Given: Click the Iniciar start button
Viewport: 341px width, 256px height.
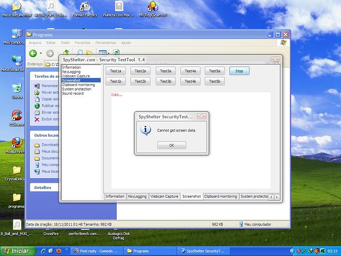Looking at the screenshot, I should pyautogui.click(x=18, y=251).
